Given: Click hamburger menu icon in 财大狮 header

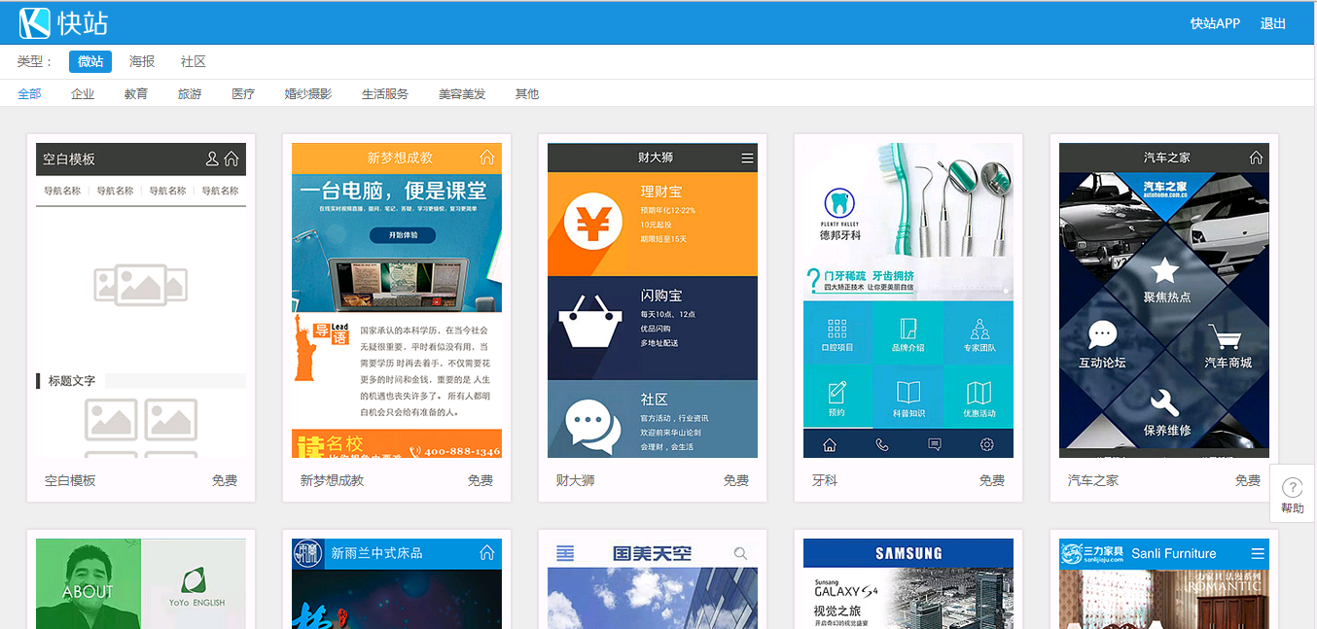Looking at the screenshot, I should coord(747,157).
